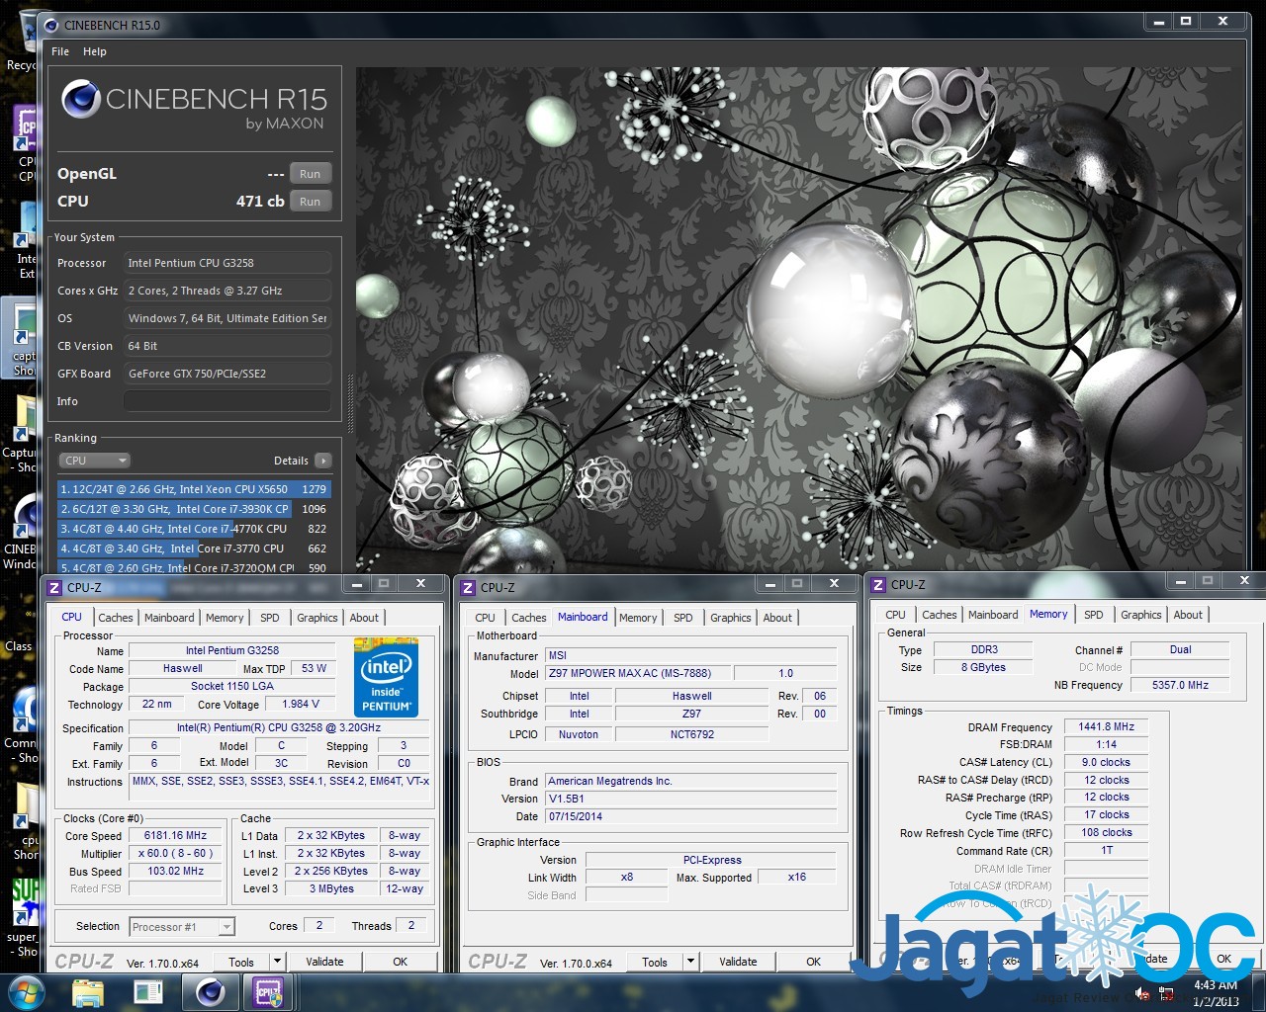
Task: Open Caches tab in right CPU-Z window
Action: coord(940,615)
